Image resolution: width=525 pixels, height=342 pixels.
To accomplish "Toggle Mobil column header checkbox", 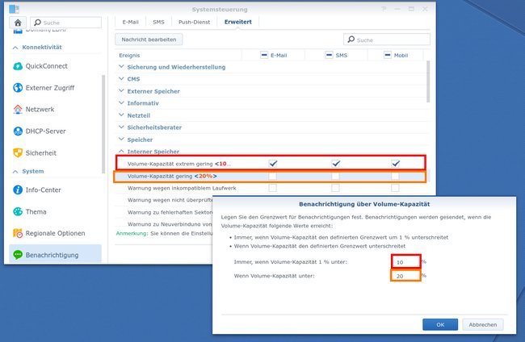I will [x=388, y=55].
